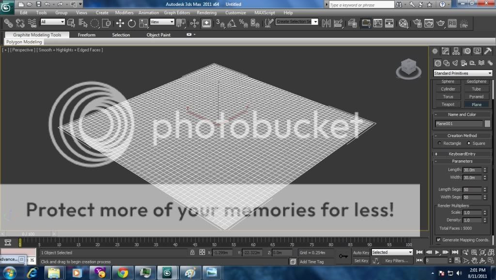496x280 pixels.
Task: Open the Hierarchy panel tab icon
Action: pos(456,51)
